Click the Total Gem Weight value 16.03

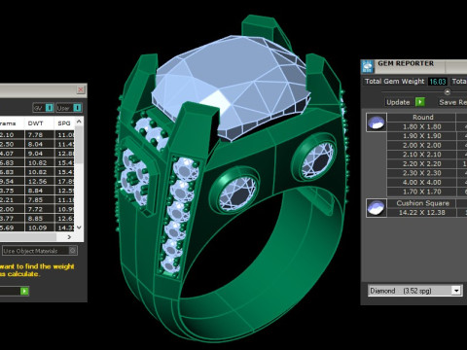438,82
